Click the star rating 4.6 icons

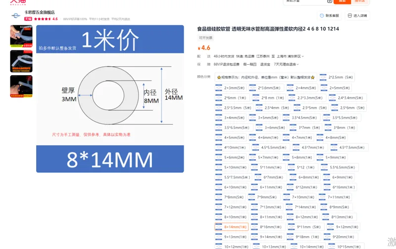[42, 19]
